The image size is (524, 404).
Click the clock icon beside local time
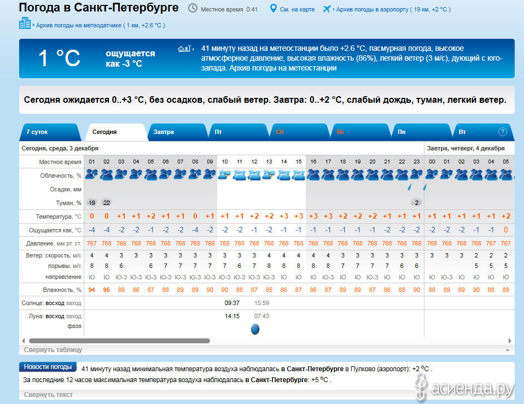point(193,9)
